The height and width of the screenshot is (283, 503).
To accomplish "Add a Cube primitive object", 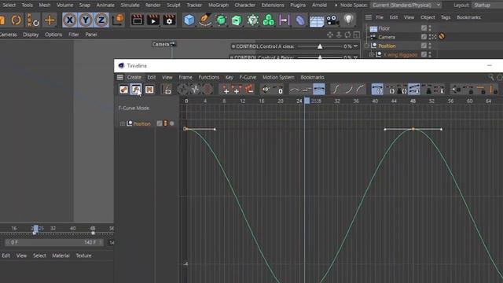I will click(x=189, y=20).
